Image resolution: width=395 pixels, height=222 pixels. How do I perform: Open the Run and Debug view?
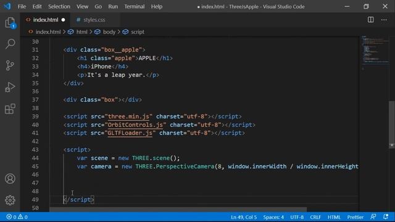click(10, 88)
